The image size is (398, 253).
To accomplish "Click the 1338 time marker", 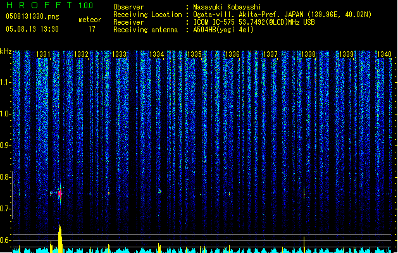I will click(x=308, y=54).
